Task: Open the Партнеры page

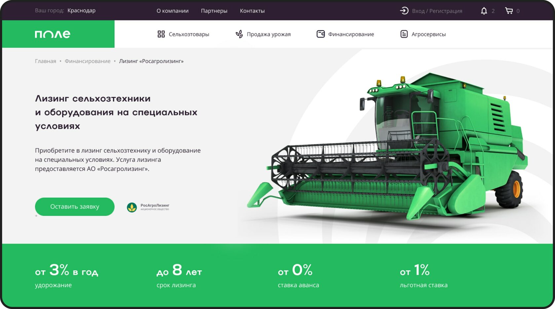Action: tap(214, 11)
